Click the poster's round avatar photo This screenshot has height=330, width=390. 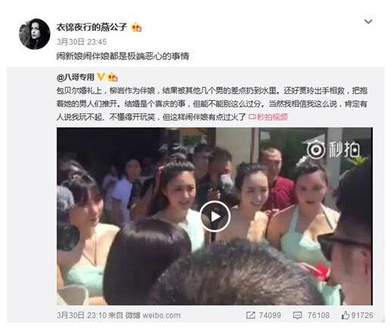[35, 34]
